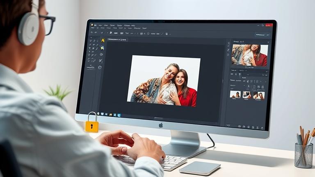The width and height of the screenshot is (315, 177).
Task: Click the white flag-shaped icon in the top toolbar
Action: point(111,33)
